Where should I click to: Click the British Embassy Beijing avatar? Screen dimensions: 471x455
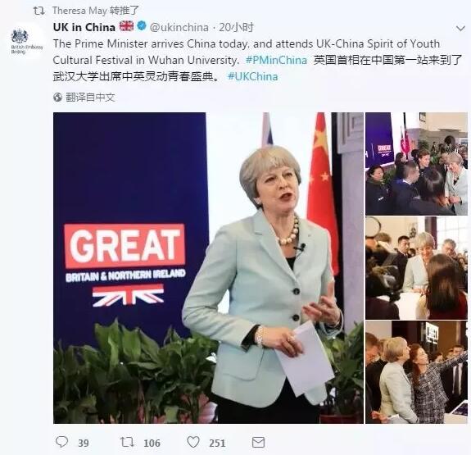(26, 41)
